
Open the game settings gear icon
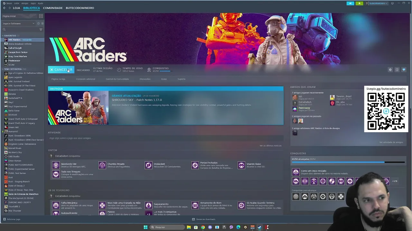(390, 70)
